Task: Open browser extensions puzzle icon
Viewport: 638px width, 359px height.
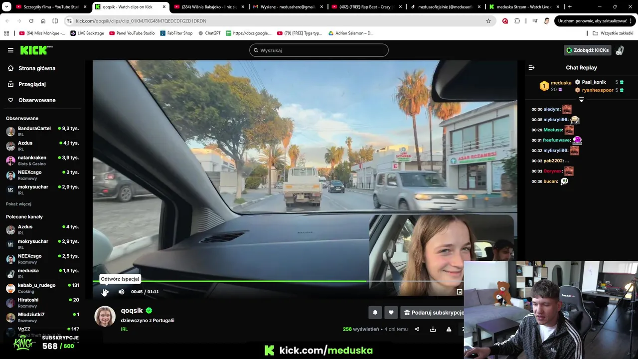Action: tap(517, 21)
